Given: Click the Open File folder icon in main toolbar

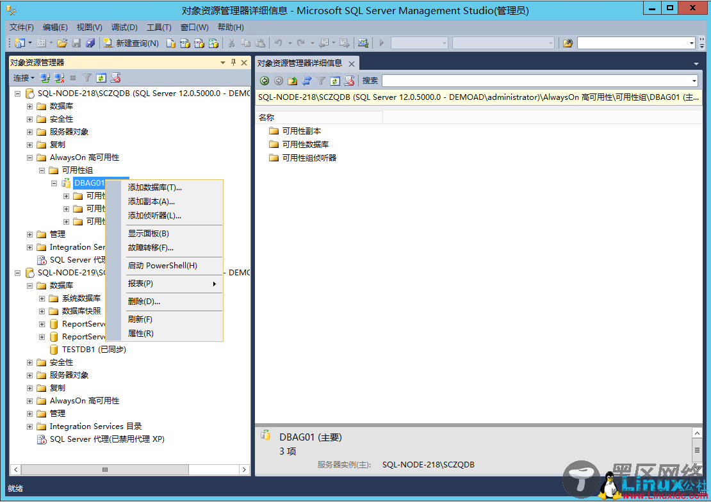Looking at the screenshot, I should click(62, 43).
